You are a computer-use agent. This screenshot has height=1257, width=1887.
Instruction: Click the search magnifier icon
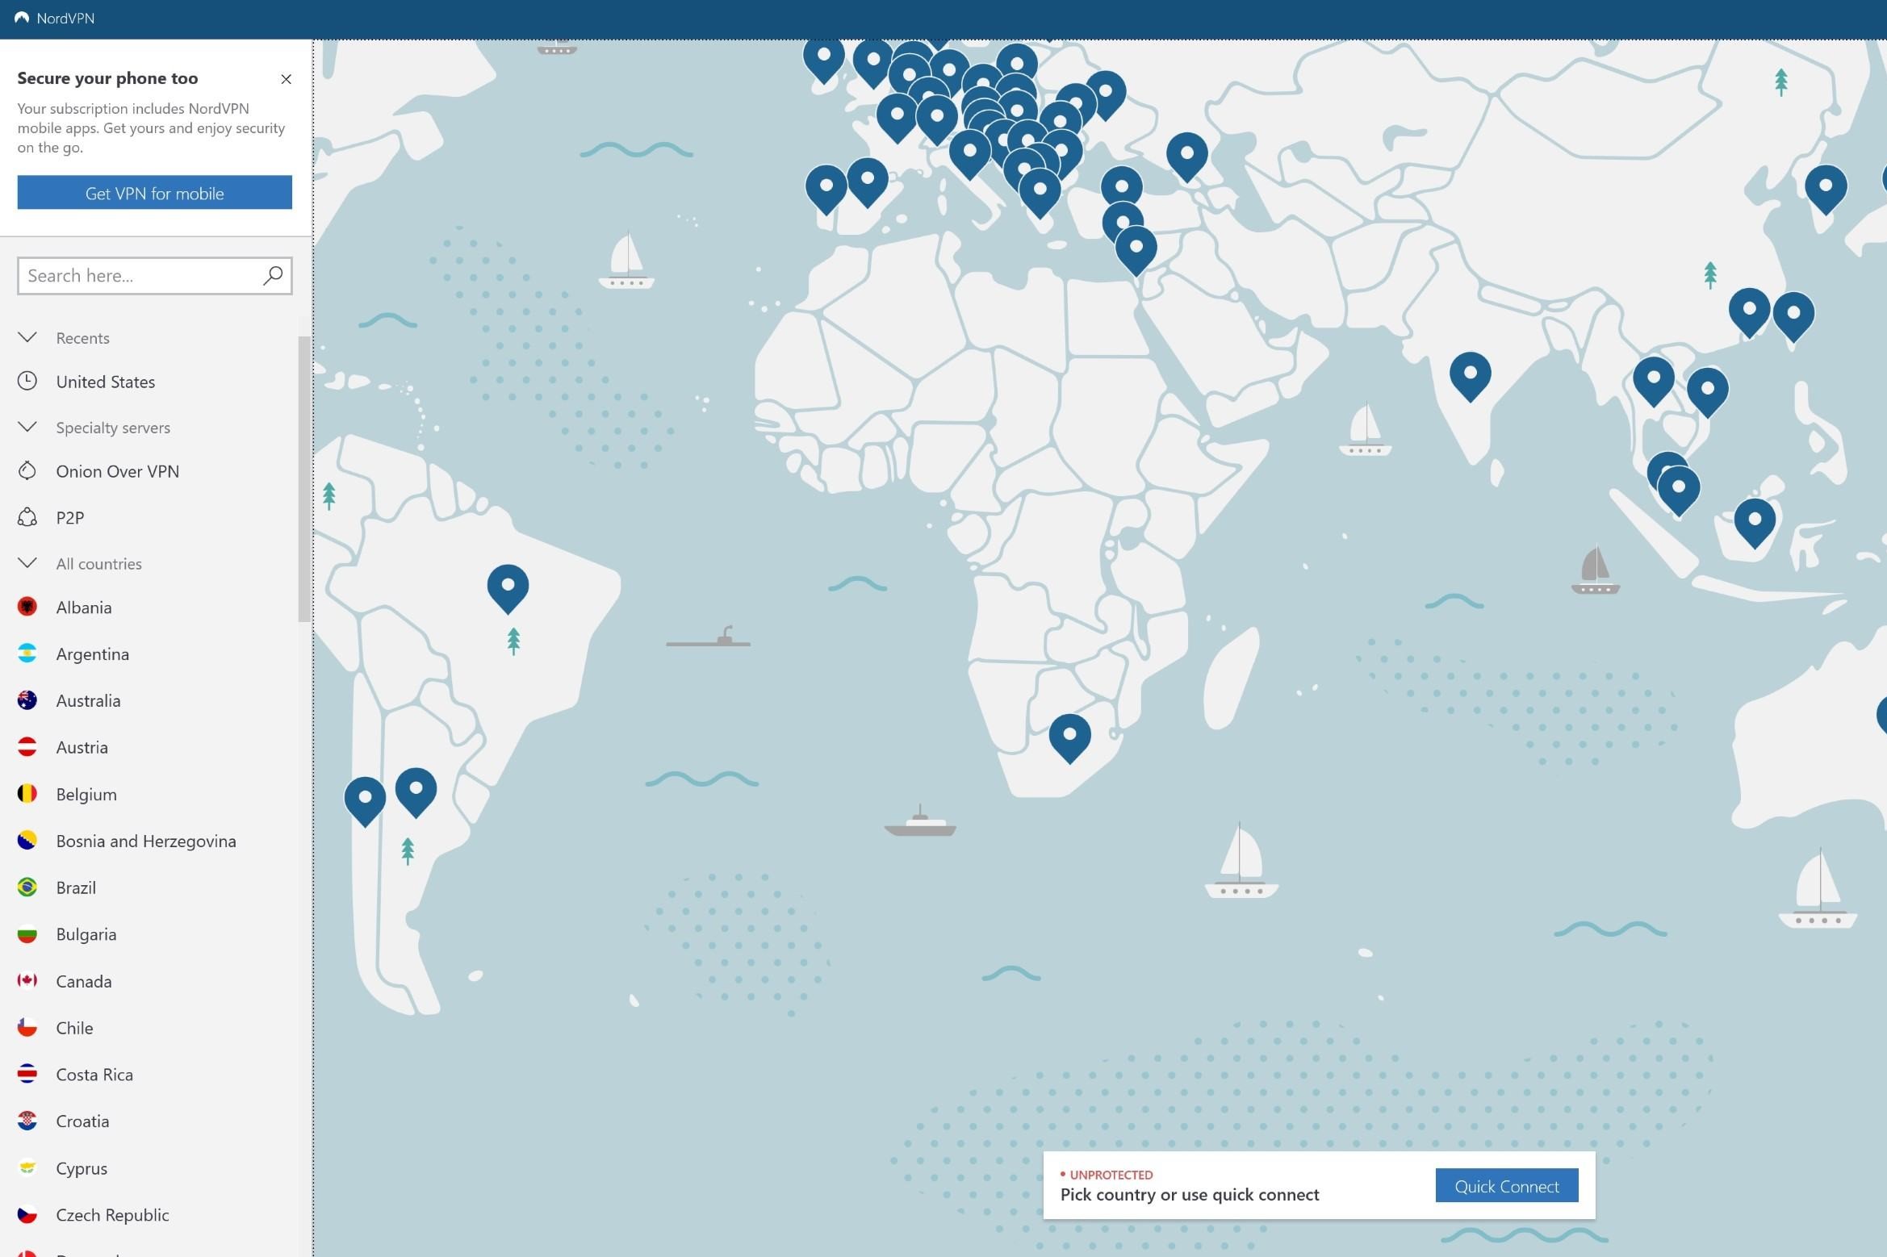point(273,275)
